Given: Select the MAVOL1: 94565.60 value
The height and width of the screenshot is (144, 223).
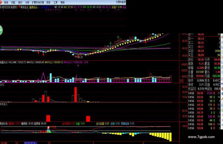Looking at the screenshot, I should (x=35, y=62).
